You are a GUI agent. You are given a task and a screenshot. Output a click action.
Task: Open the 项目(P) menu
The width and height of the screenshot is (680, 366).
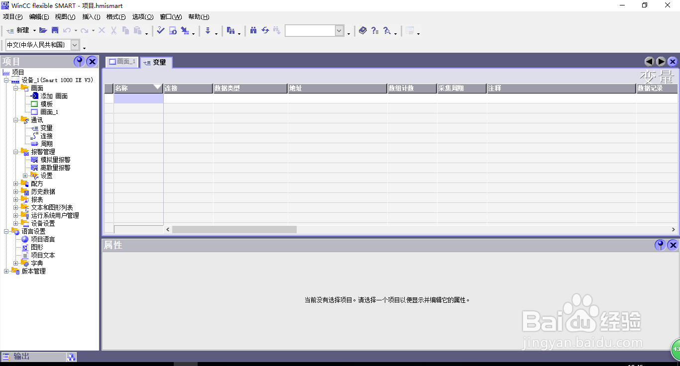[12, 17]
